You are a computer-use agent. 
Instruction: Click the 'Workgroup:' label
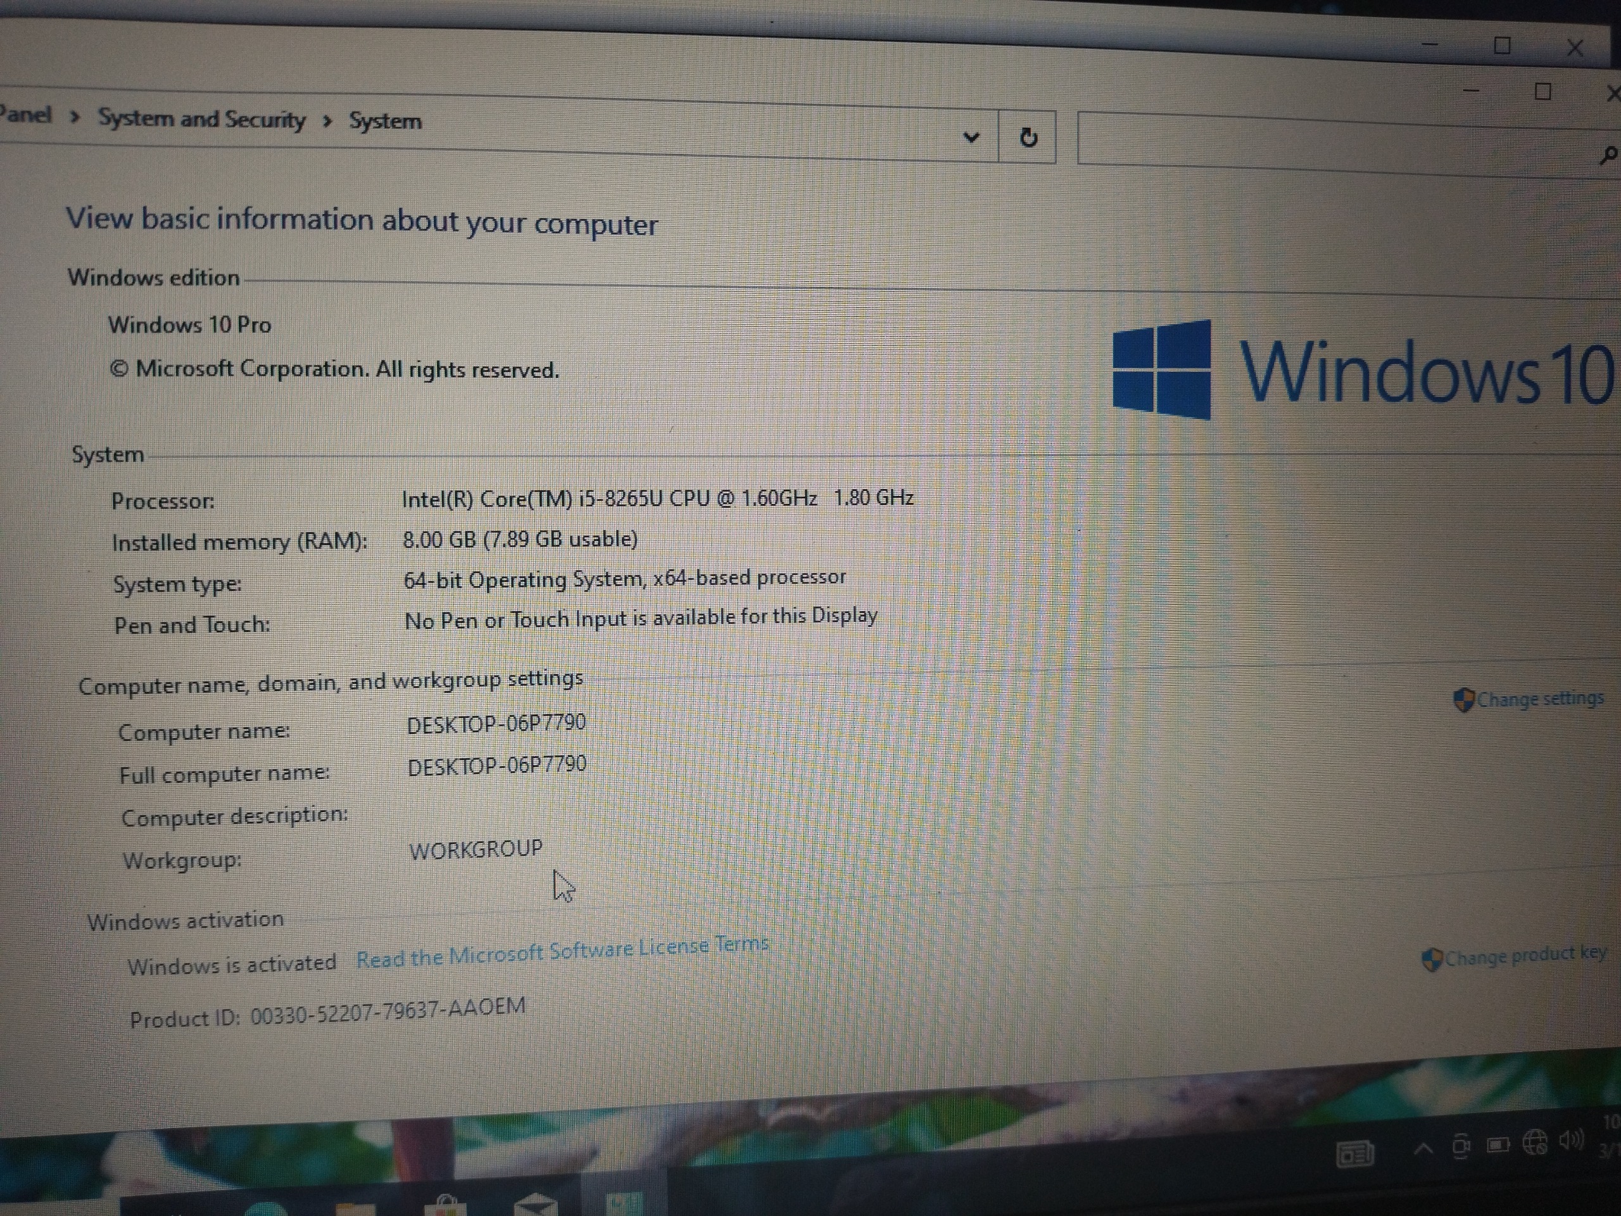click(x=182, y=860)
